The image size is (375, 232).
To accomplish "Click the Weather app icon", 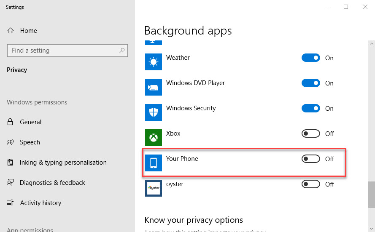I will coord(153,62).
